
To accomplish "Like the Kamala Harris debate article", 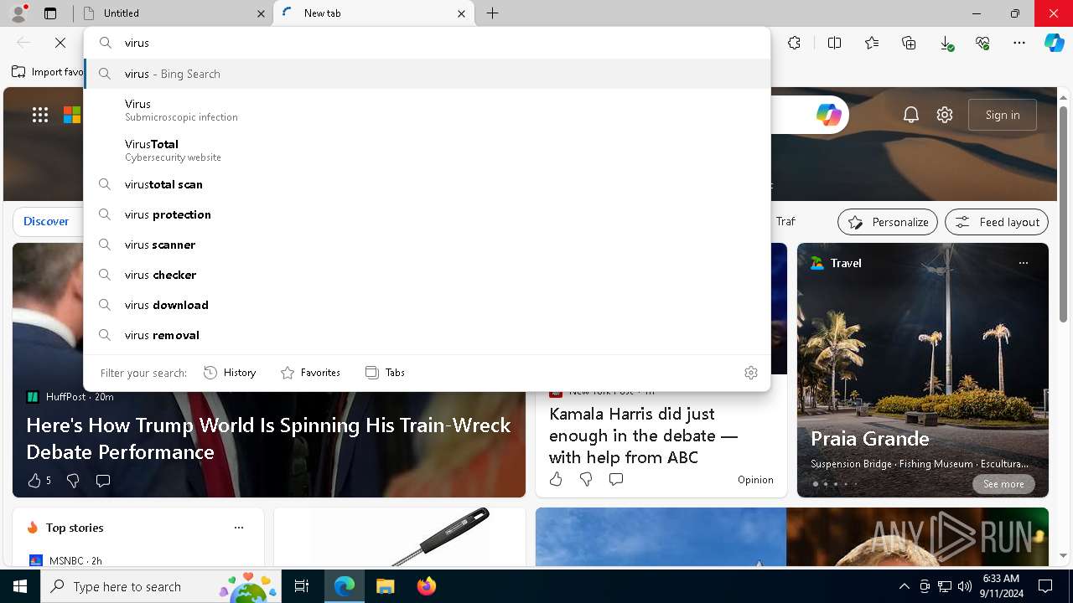I will click(556, 479).
